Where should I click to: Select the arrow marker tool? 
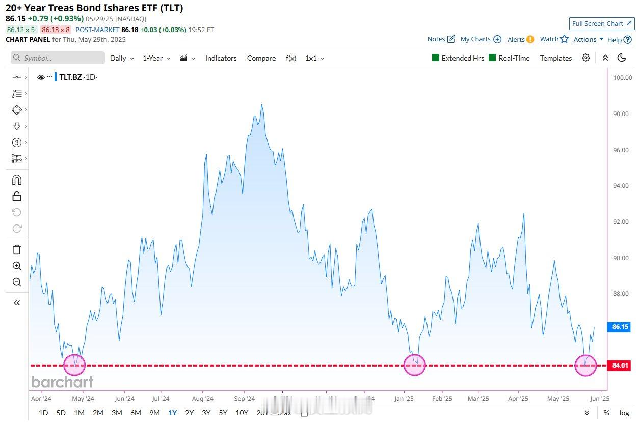click(x=17, y=126)
